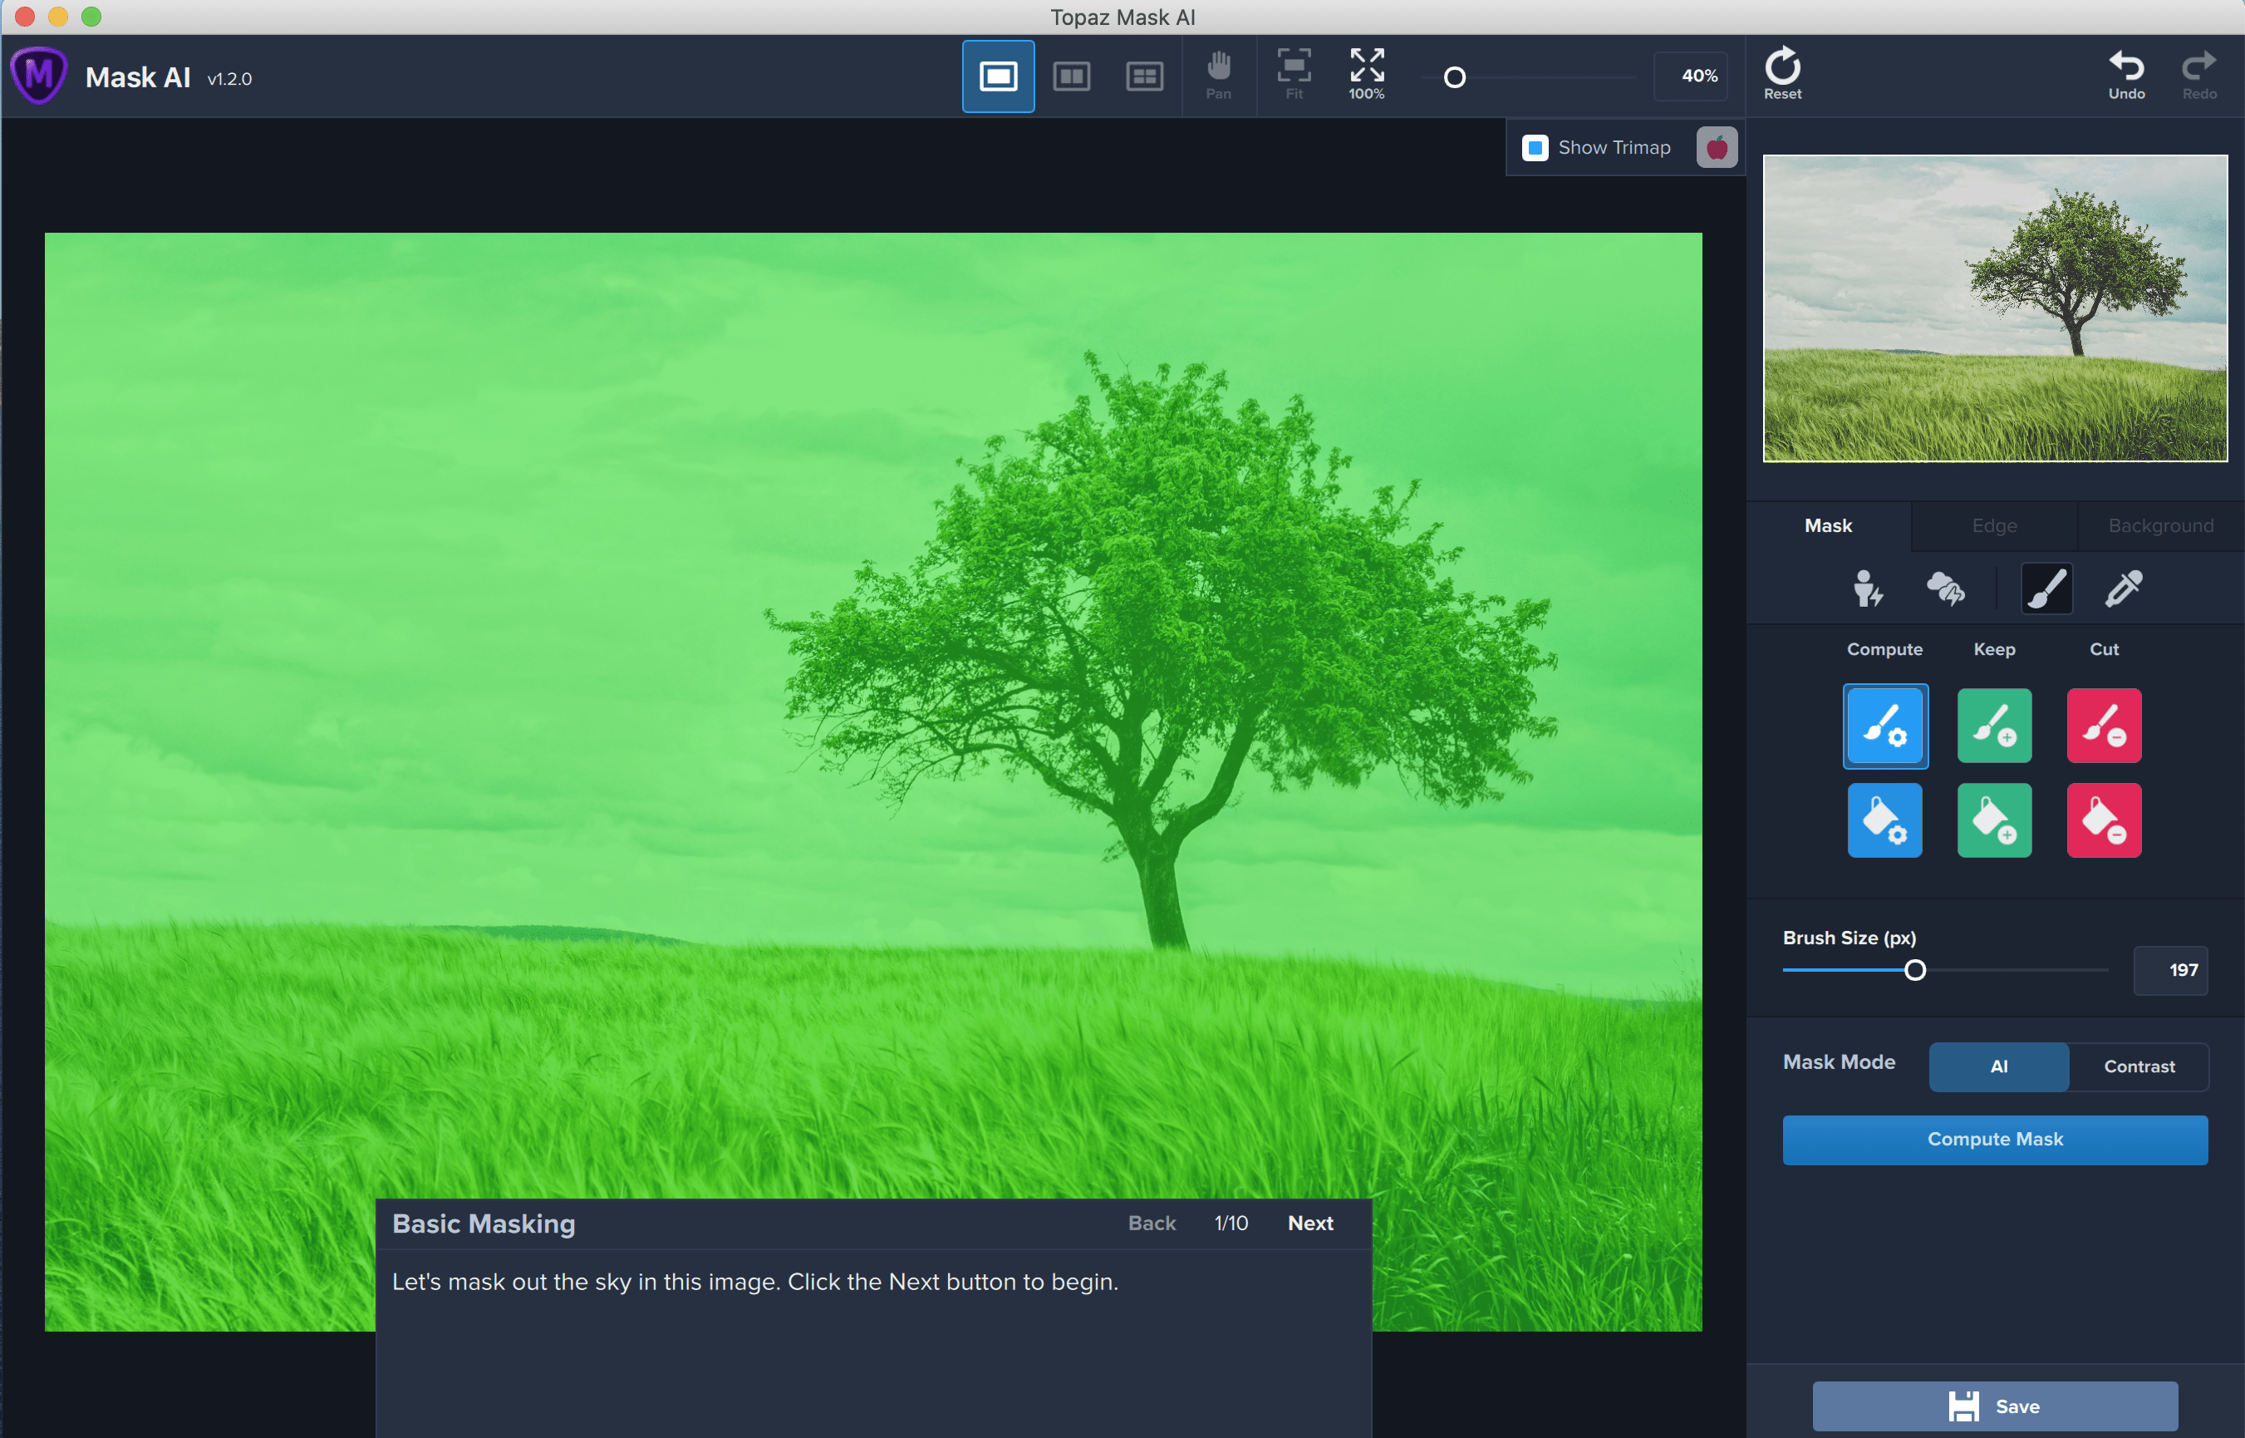
Task: Select the green Keep brush tool
Action: pos(1994,726)
